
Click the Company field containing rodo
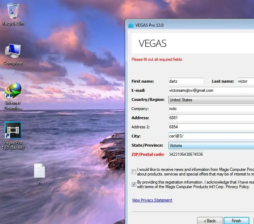[x=211, y=109]
